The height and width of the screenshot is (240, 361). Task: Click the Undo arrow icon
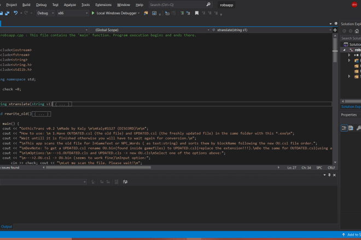pyautogui.click(x=15, y=13)
